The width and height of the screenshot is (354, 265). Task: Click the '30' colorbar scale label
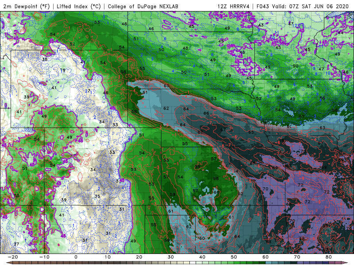(171, 257)
